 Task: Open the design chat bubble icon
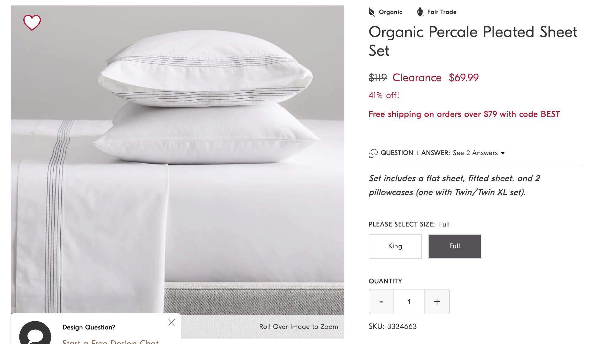pos(35,333)
